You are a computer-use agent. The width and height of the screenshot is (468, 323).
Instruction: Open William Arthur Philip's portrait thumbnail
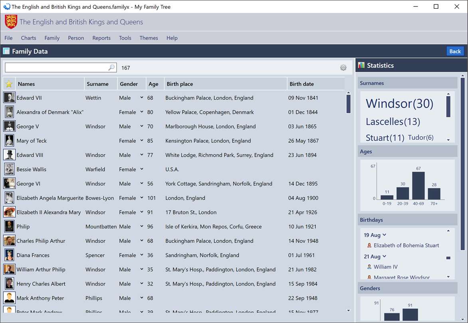(9, 269)
